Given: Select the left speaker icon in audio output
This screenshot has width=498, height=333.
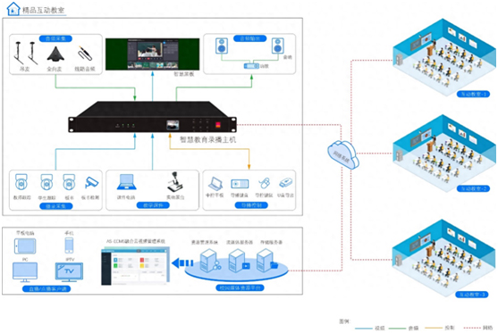Looking at the screenshot, I should [x=222, y=46].
